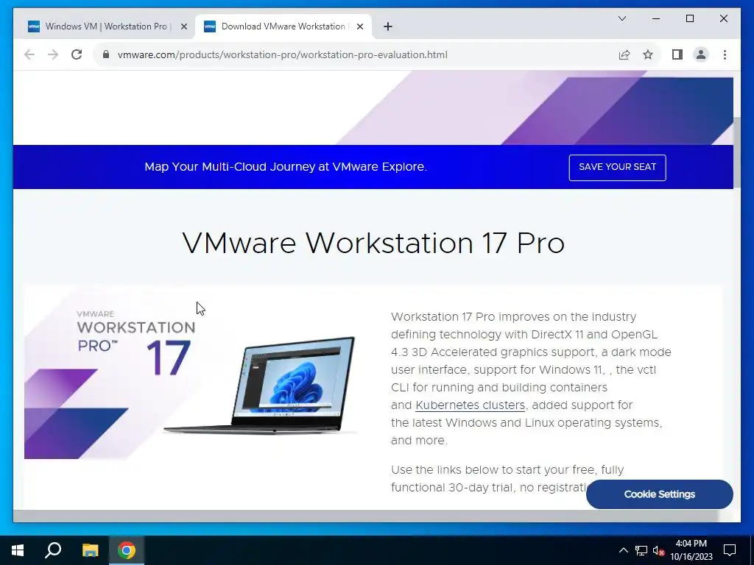The image size is (754, 565).
Task: Minimize the Chrome window
Action: tap(656, 18)
